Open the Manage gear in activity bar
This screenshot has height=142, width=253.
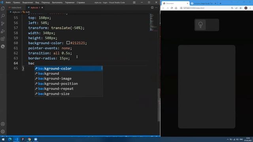3,131
